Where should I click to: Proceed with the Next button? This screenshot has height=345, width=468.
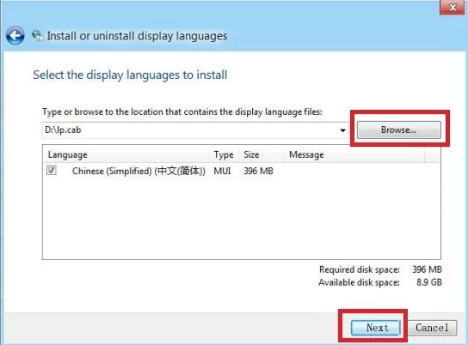tap(376, 328)
